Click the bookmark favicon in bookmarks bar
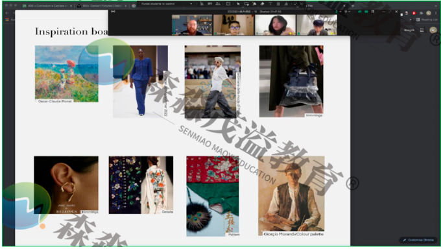 coord(8,19)
